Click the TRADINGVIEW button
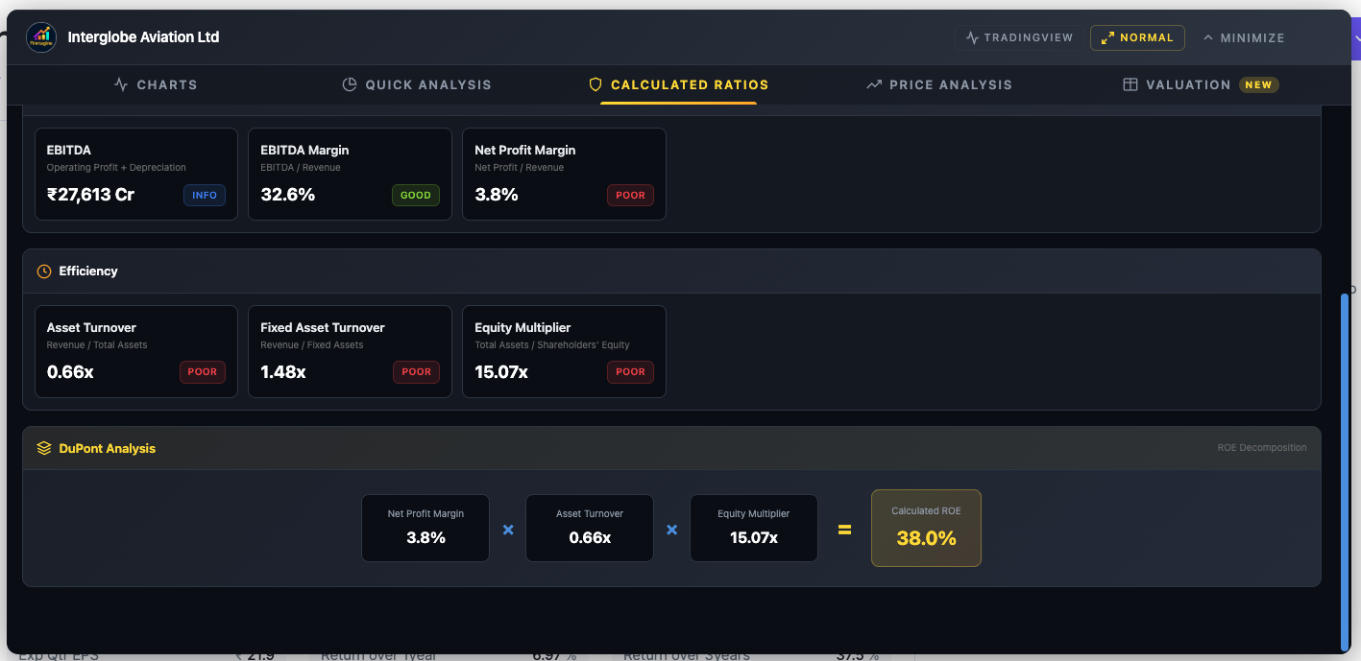The image size is (1361, 661). click(1017, 37)
